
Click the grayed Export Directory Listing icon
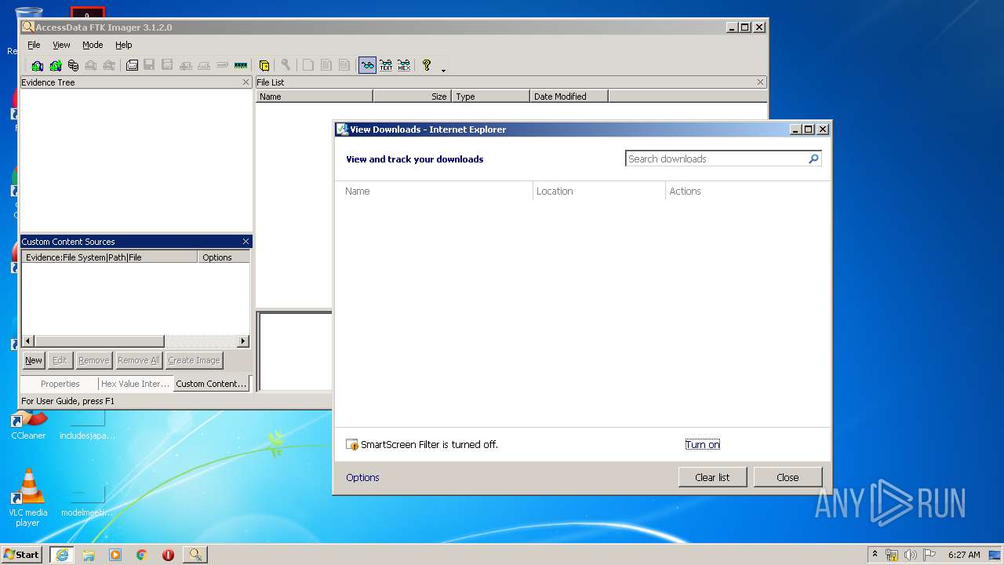[x=344, y=65]
